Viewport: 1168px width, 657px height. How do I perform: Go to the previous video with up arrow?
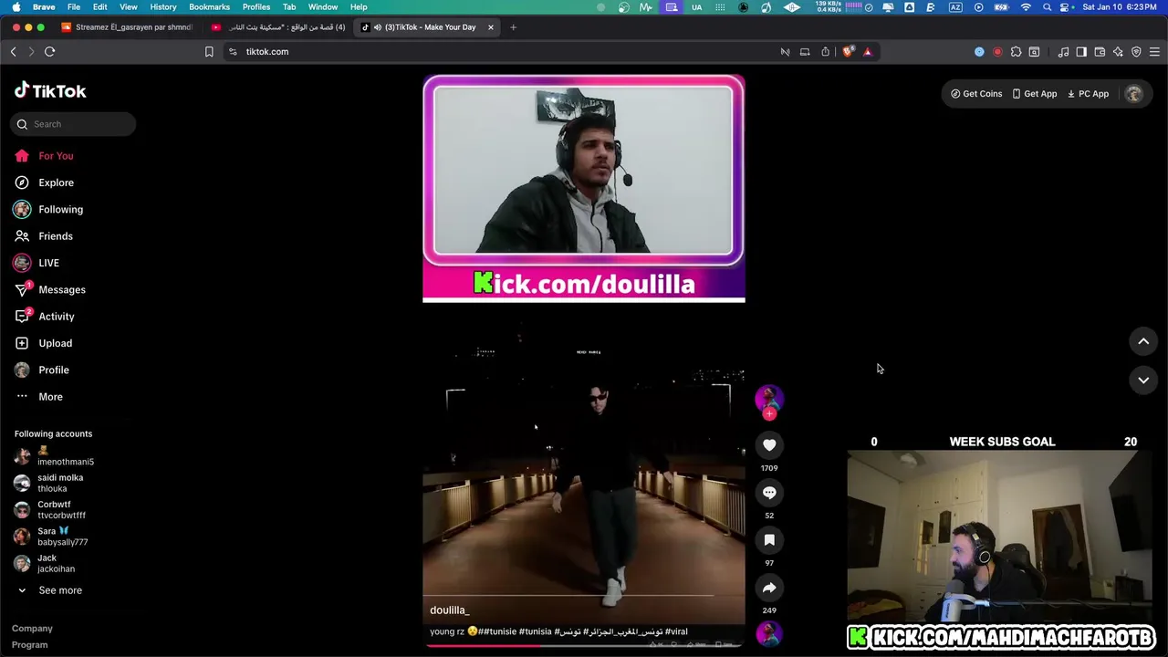(x=1143, y=341)
